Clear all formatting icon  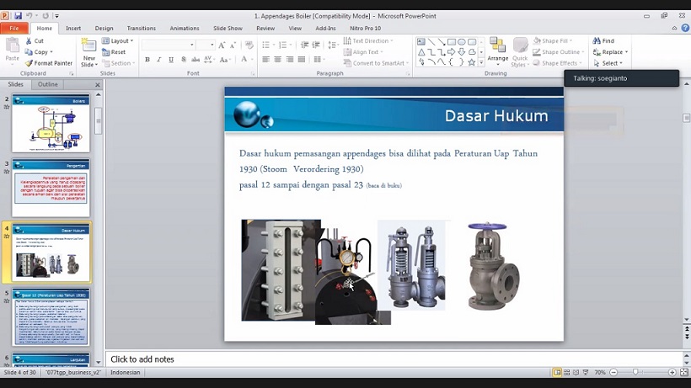tap(249, 45)
